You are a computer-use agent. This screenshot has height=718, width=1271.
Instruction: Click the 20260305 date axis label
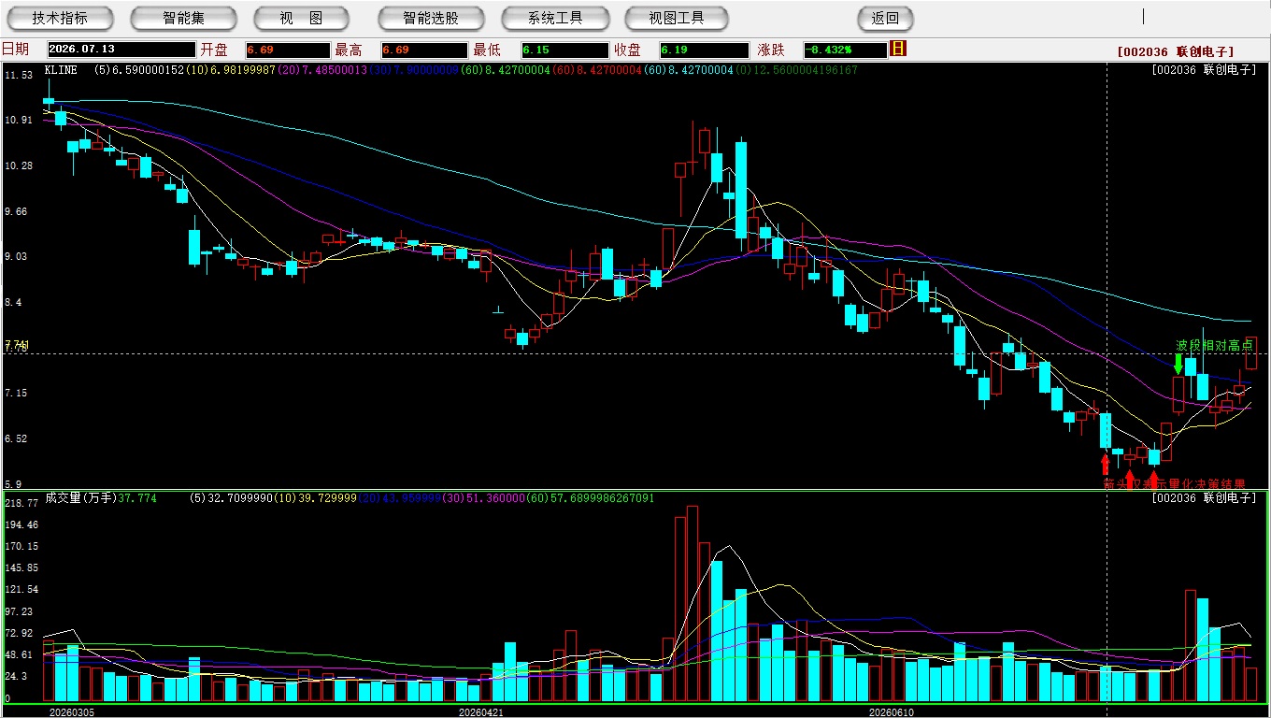(72, 712)
